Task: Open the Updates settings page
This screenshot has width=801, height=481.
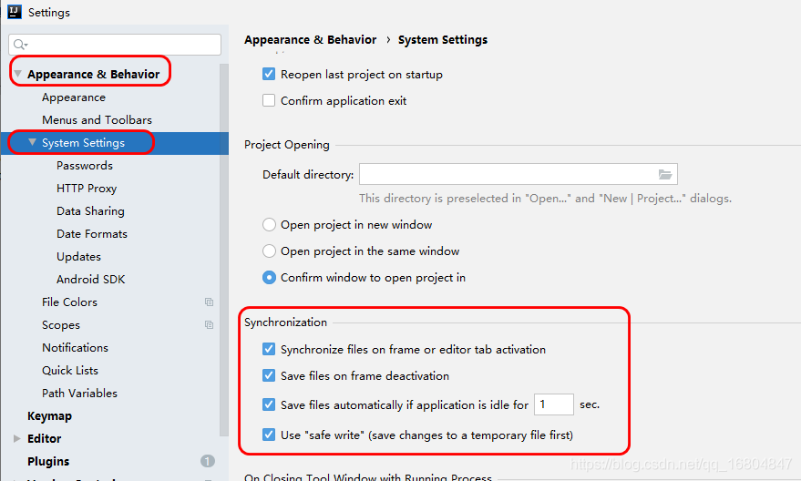Action: pyautogui.click(x=78, y=256)
